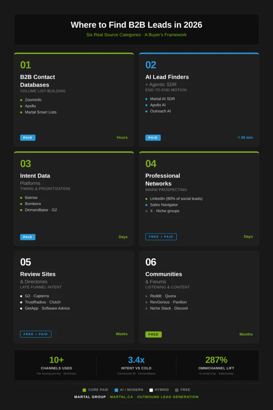Screen dimensions: 273x410
Task: Select the 'Professional Networks' heading
Action: [163, 180]
